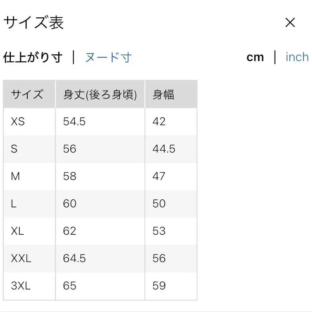Click the 58 value for size M
The image size is (312, 312).
point(70,176)
